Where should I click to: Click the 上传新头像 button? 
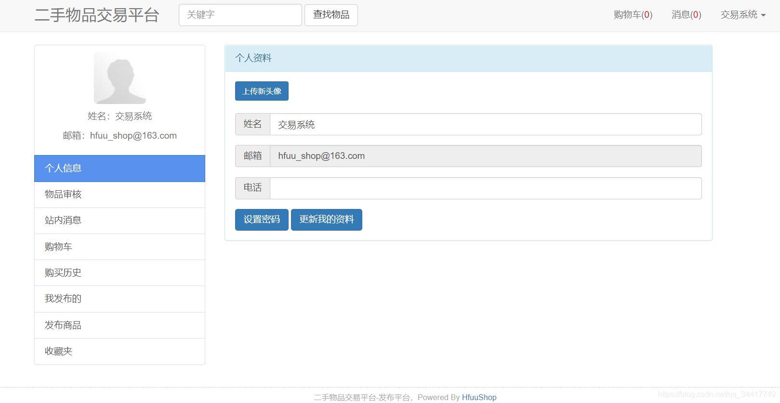click(x=262, y=91)
